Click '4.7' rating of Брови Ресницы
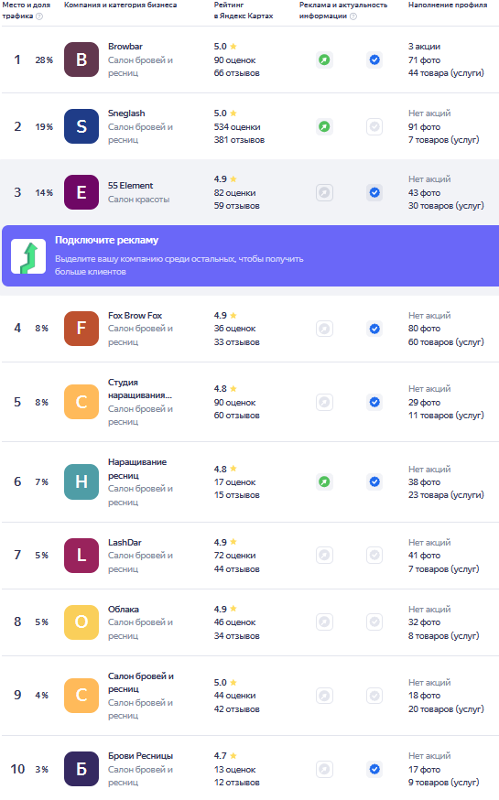The width and height of the screenshot is (499, 800). pos(221,756)
